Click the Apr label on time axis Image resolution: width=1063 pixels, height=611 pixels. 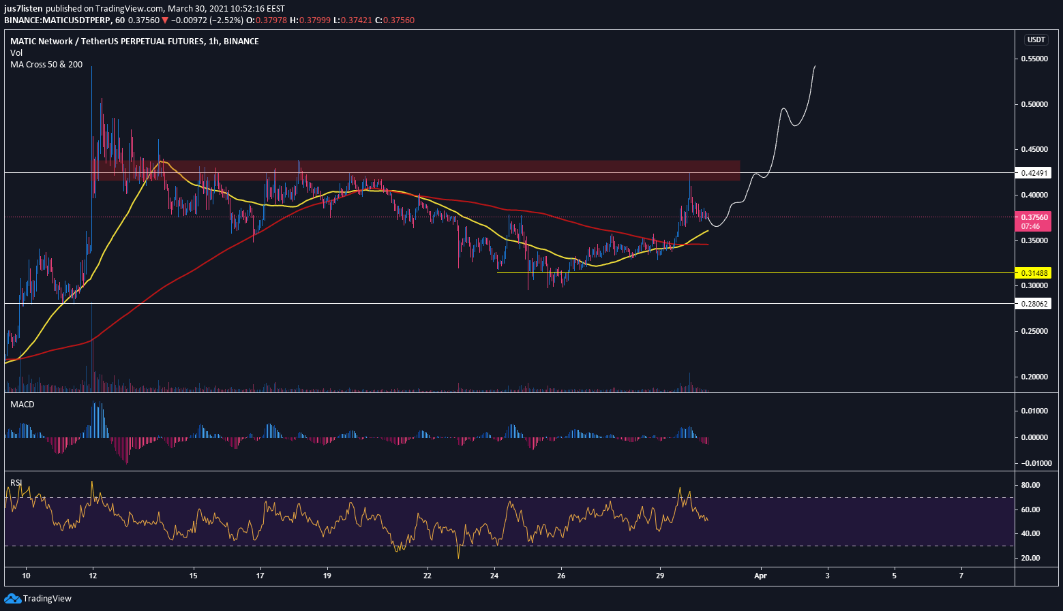[761, 576]
